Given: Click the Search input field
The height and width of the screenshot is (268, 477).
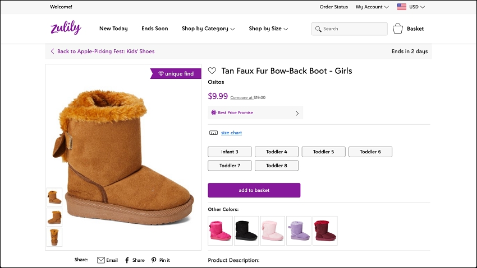Looking at the screenshot, I should tap(350, 29).
